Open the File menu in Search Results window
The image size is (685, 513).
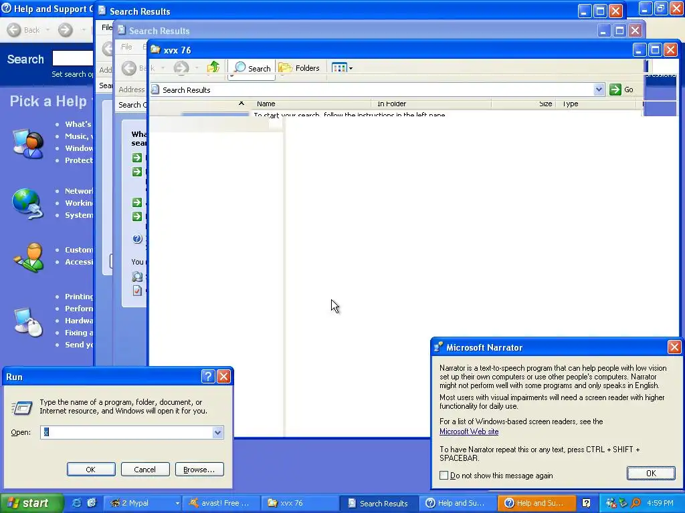click(x=106, y=27)
